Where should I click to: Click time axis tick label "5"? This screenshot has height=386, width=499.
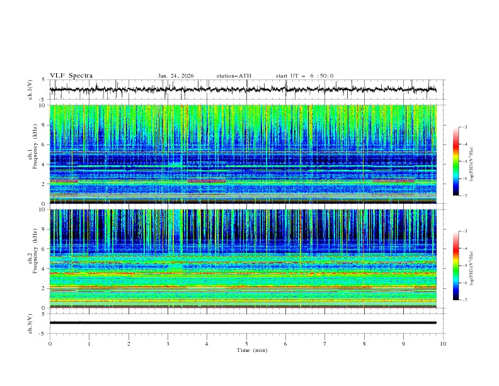pyautogui.click(x=246, y=344)
